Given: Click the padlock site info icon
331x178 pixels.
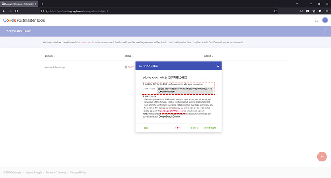Looking at the screenshot, I should coord(47,11).
